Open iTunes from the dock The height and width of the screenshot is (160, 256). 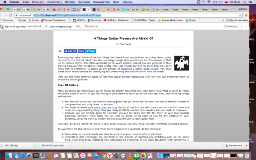point(83,156)
